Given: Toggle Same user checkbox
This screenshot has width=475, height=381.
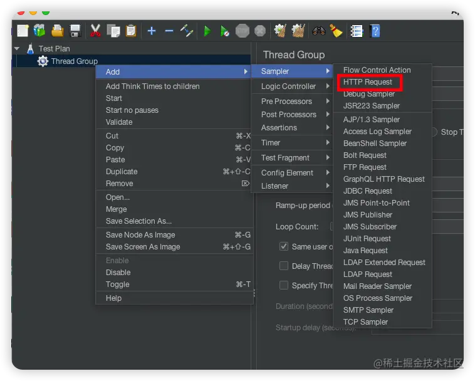Looking at the screenshot, I should [283, 246].
